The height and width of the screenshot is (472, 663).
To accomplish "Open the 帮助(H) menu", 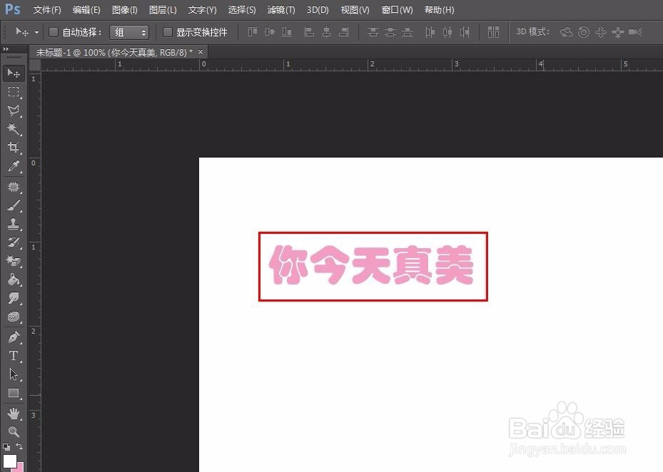I will pos(440,10).
